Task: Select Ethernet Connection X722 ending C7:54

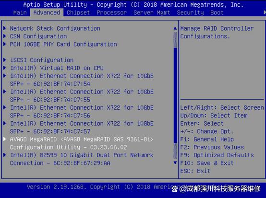Action: (x=82, y=80)
